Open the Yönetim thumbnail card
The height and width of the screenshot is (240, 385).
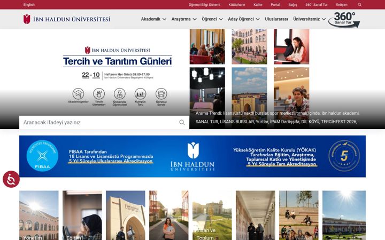39,215
